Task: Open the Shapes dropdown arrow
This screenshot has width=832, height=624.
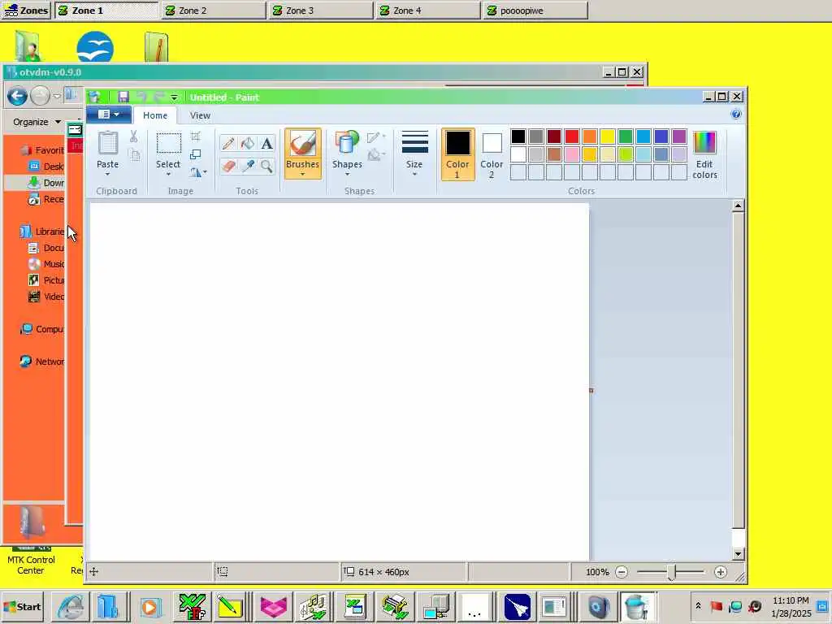Action: [x=348, y=174]
